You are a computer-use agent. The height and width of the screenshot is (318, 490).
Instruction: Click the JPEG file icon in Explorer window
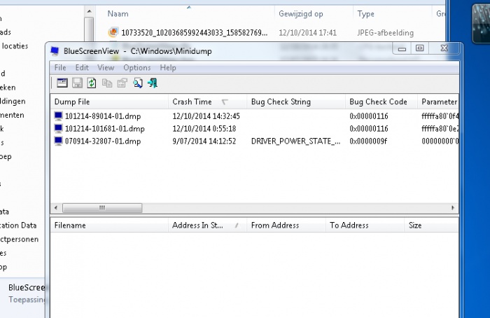(113, 32)
